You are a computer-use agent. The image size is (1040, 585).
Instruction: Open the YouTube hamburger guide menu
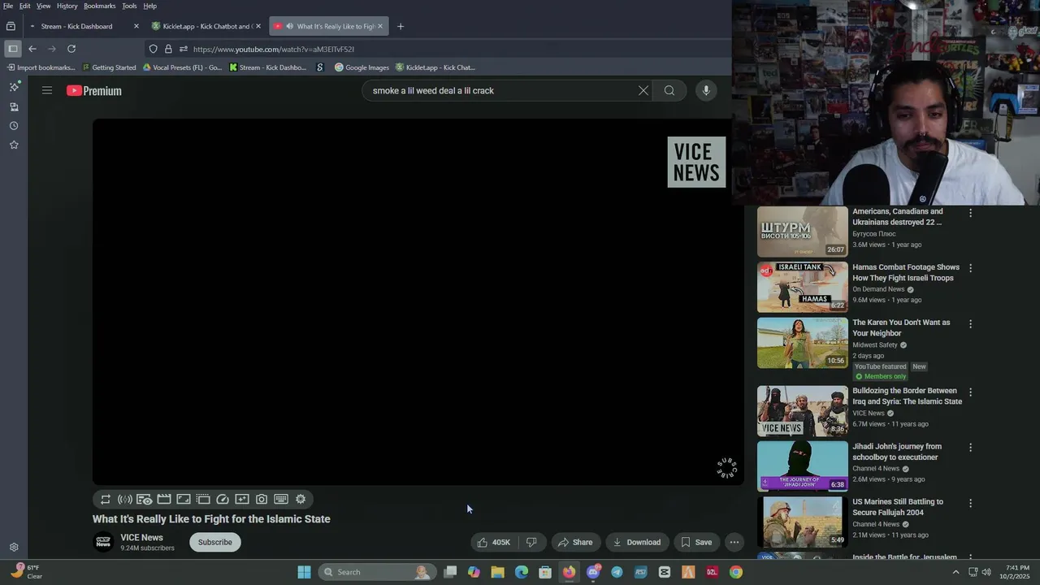point(47,91)
